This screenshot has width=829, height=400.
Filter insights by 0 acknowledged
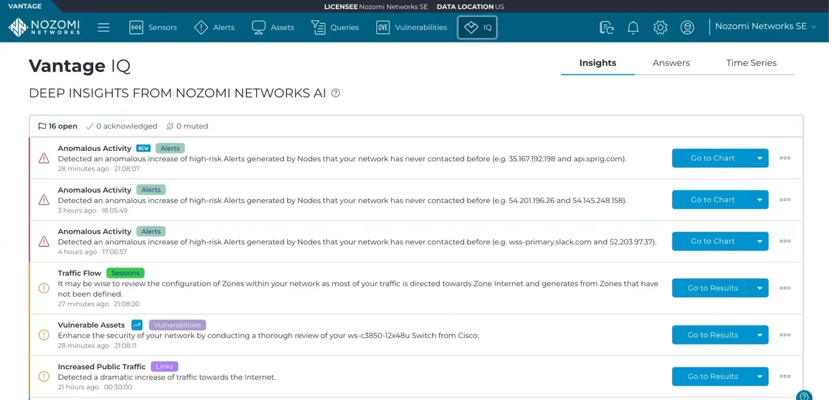point(122,126)
